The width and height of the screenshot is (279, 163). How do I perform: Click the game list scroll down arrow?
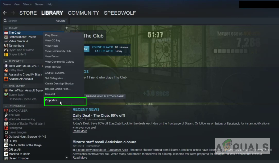(x=67, y=158)
